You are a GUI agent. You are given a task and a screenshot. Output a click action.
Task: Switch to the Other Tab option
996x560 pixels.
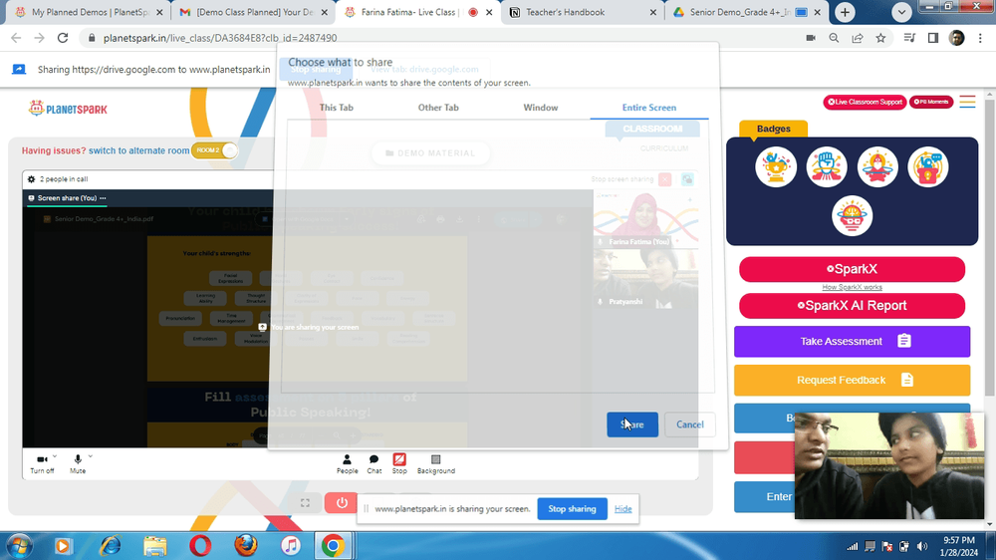pos(438,108)
